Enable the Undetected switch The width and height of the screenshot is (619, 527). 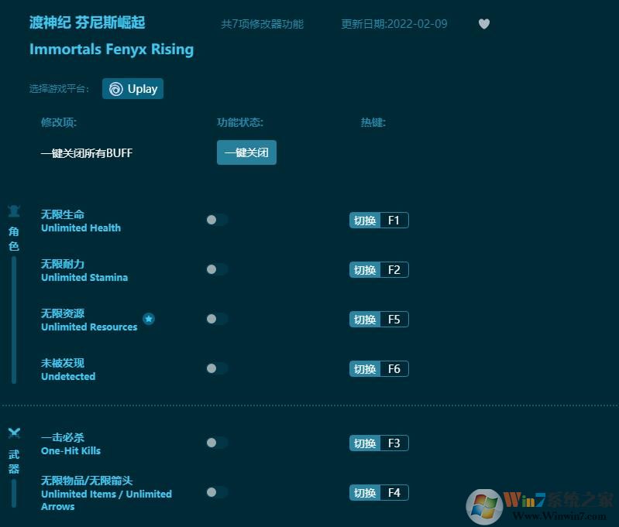pos(216,368)
